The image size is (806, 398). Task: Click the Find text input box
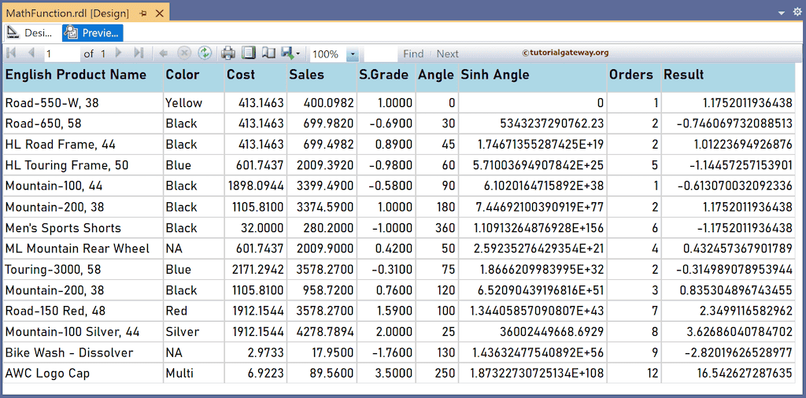coord(381,53)
